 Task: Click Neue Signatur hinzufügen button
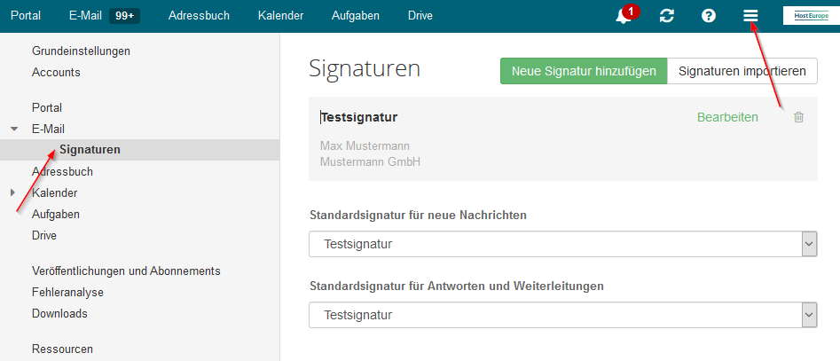point(584,71)
